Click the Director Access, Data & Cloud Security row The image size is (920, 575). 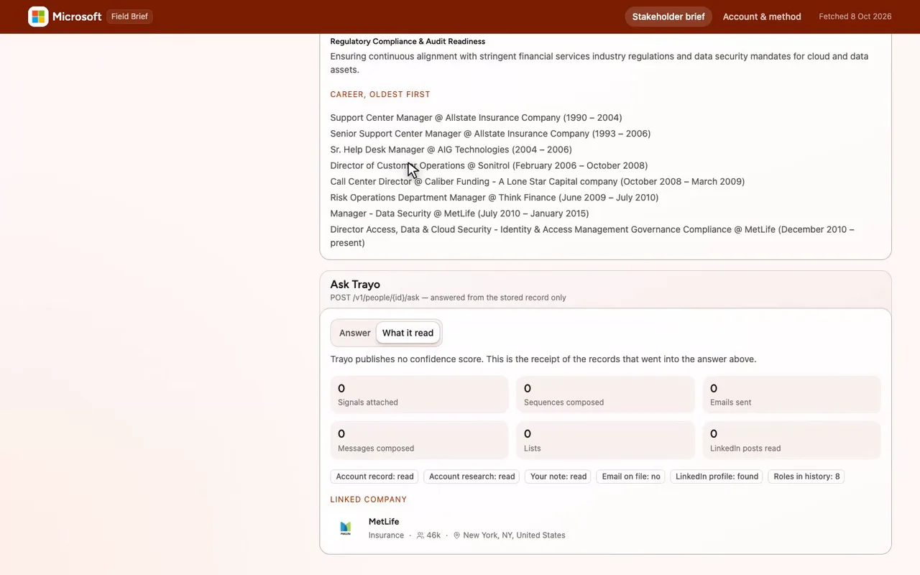coord(592,236)
